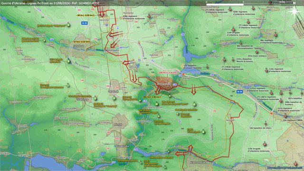Screen dimensions: 304x171
Task: Click the white distance scale bar
Action: (x=225, y=4)
